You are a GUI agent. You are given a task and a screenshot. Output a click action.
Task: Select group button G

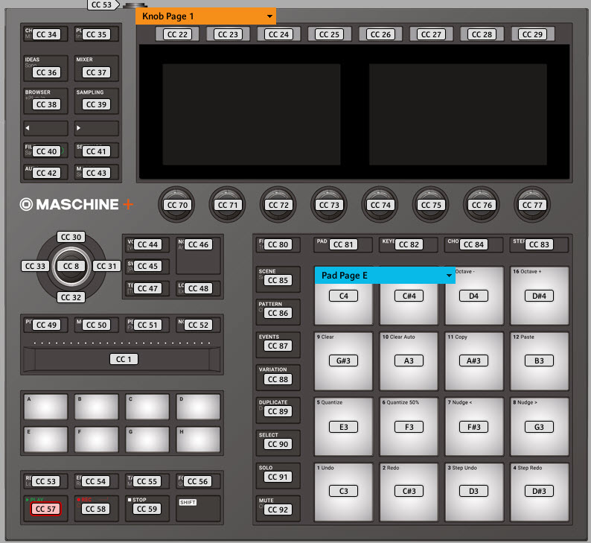point(147,439)
